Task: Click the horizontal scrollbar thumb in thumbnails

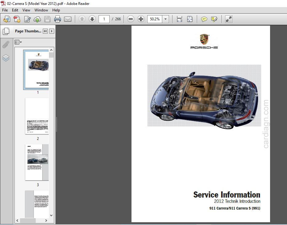Action: pyautogui.click(x=28, y=220)
